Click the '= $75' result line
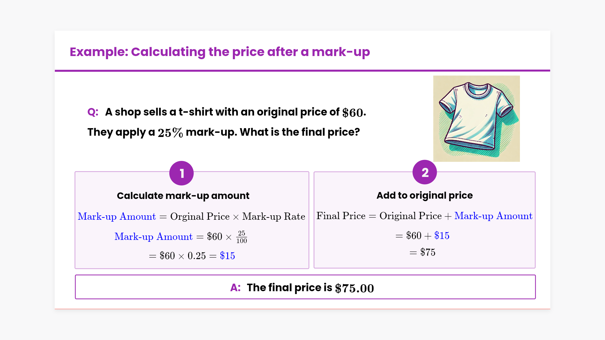 point(423,252)
